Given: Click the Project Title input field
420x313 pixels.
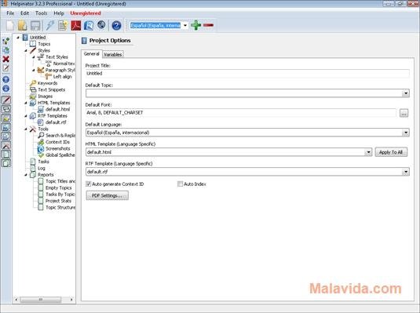Looking at the screenshot, I should point(247,74).
